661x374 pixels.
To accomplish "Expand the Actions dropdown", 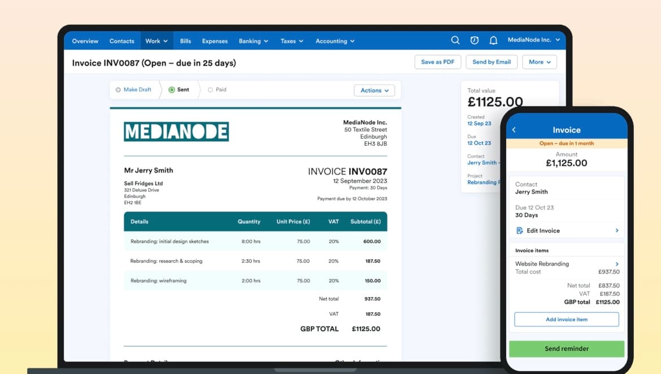I will click(x=374, y=90).
